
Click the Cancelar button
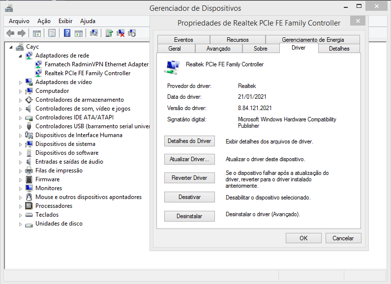[343, 238]
